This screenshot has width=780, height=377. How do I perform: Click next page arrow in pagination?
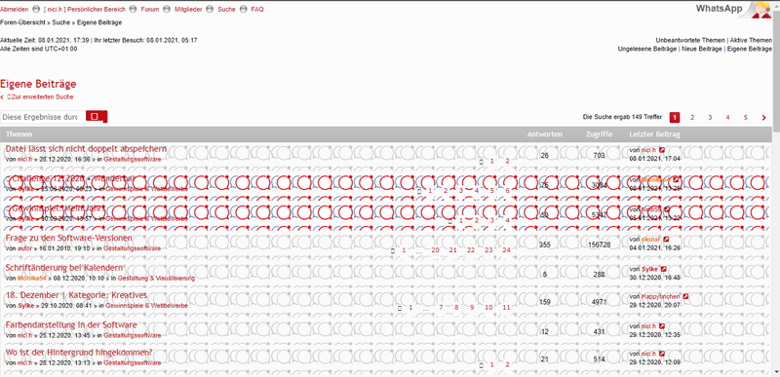coord(764,118)
